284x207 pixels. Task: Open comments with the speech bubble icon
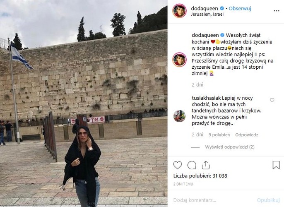[192, 165]
